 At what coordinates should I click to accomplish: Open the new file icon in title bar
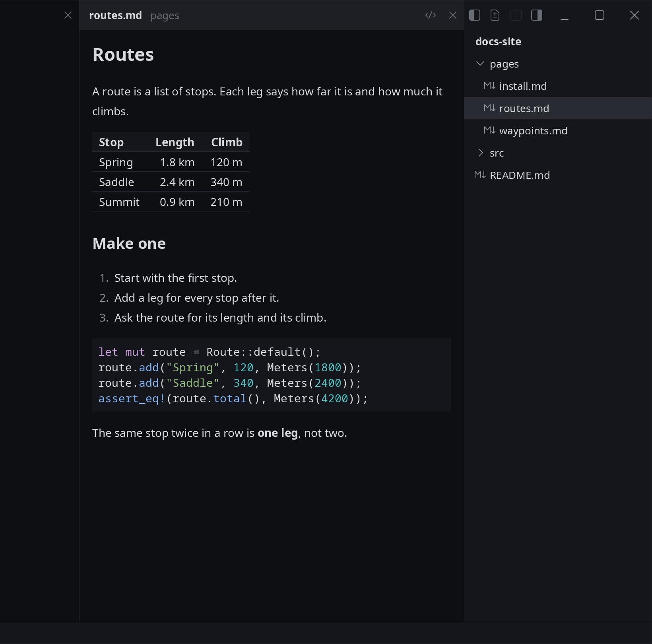click(x=495, y=15)
